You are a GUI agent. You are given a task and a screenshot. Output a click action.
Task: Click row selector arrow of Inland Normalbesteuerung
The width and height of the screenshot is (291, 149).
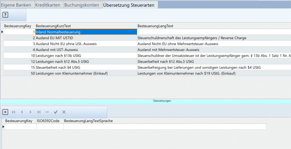pyautogui.click(x=2, y=32)
